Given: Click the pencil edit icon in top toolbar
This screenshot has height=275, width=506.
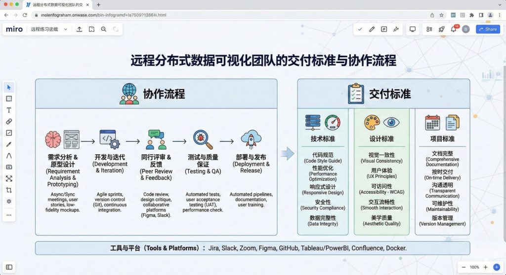Looking at the screenshot, I should (x=372, y=29).
